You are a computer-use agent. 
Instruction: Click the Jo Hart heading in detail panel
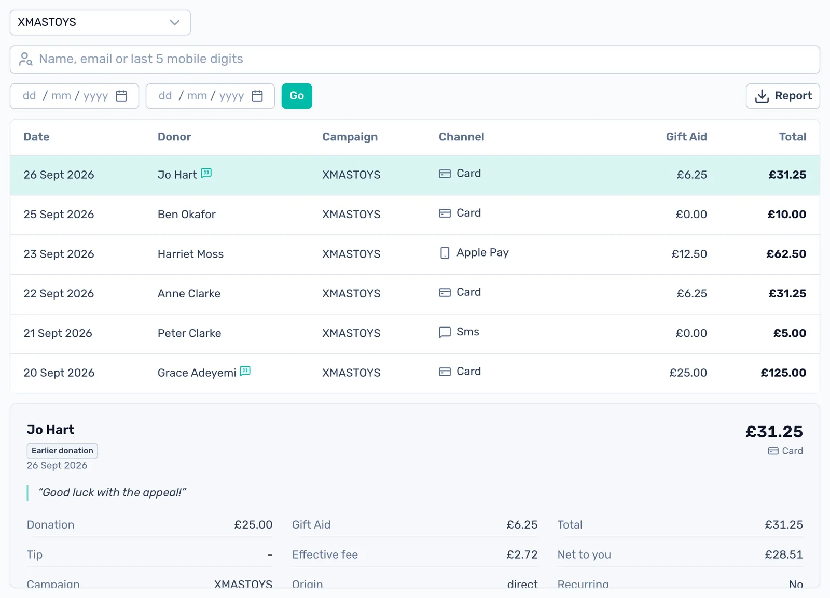[x=50, y=430]
